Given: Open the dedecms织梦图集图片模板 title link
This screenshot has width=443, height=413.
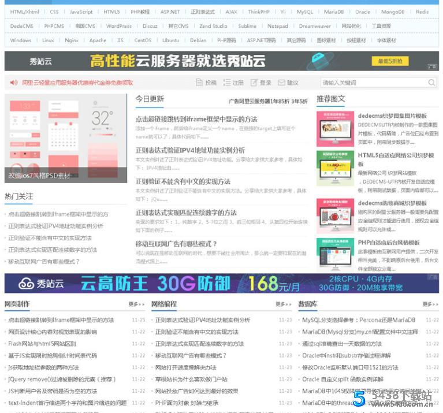Looking at the screenshot, I should [392, 116].
